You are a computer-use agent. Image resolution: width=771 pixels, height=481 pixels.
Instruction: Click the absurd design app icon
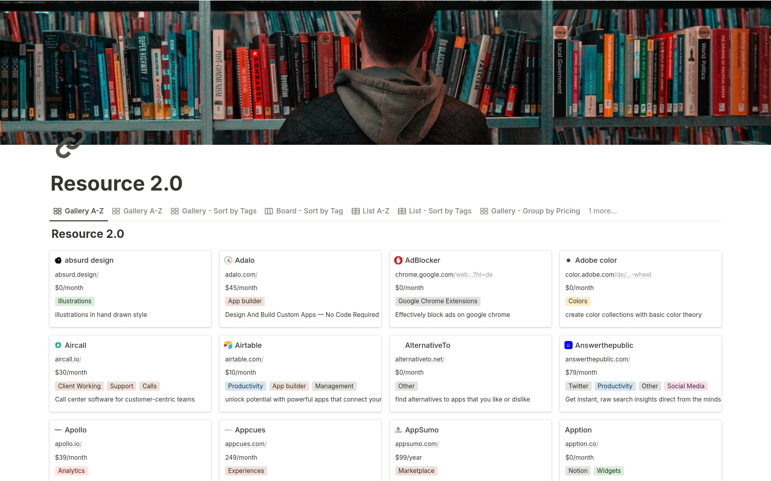click(x=58, y=260)
